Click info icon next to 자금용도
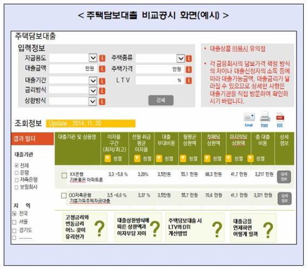The image size is (308, 269). click(102, 58)
